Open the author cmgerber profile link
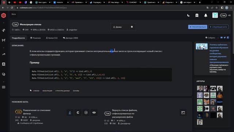 pyautogui.click(x=72, y=30)
